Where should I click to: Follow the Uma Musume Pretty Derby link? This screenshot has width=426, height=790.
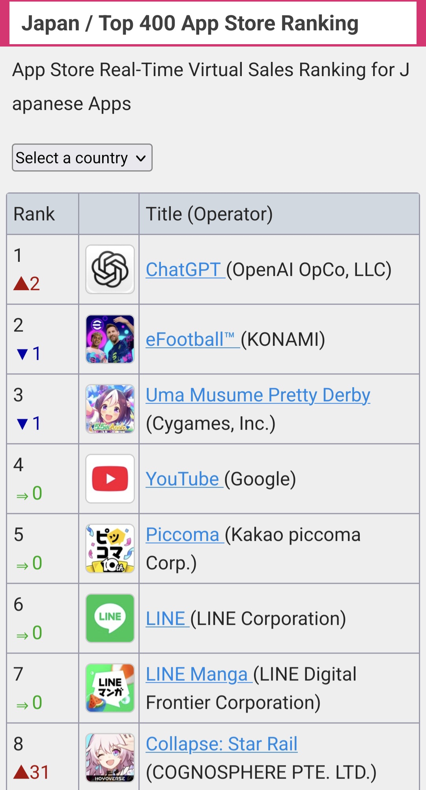(258, 395)
